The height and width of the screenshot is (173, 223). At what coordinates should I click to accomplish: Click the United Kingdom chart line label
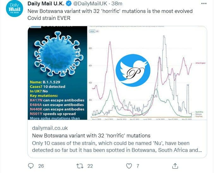(x=200, y=63)
